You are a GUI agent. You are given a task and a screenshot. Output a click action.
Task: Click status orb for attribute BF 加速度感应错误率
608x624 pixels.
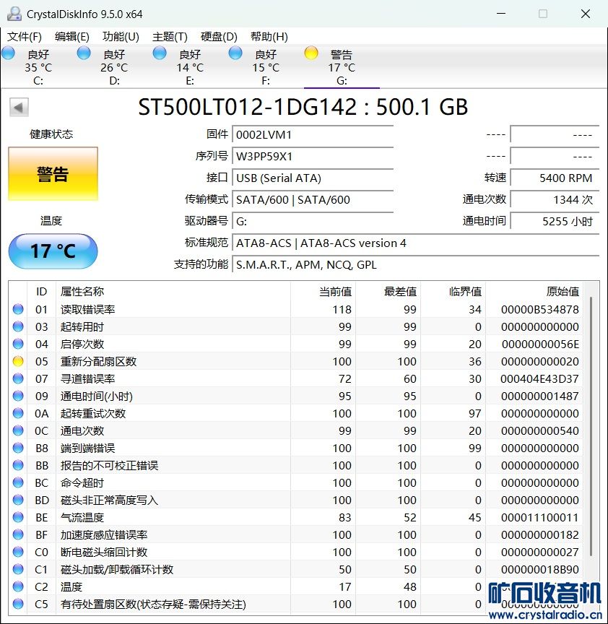point(18,534)
